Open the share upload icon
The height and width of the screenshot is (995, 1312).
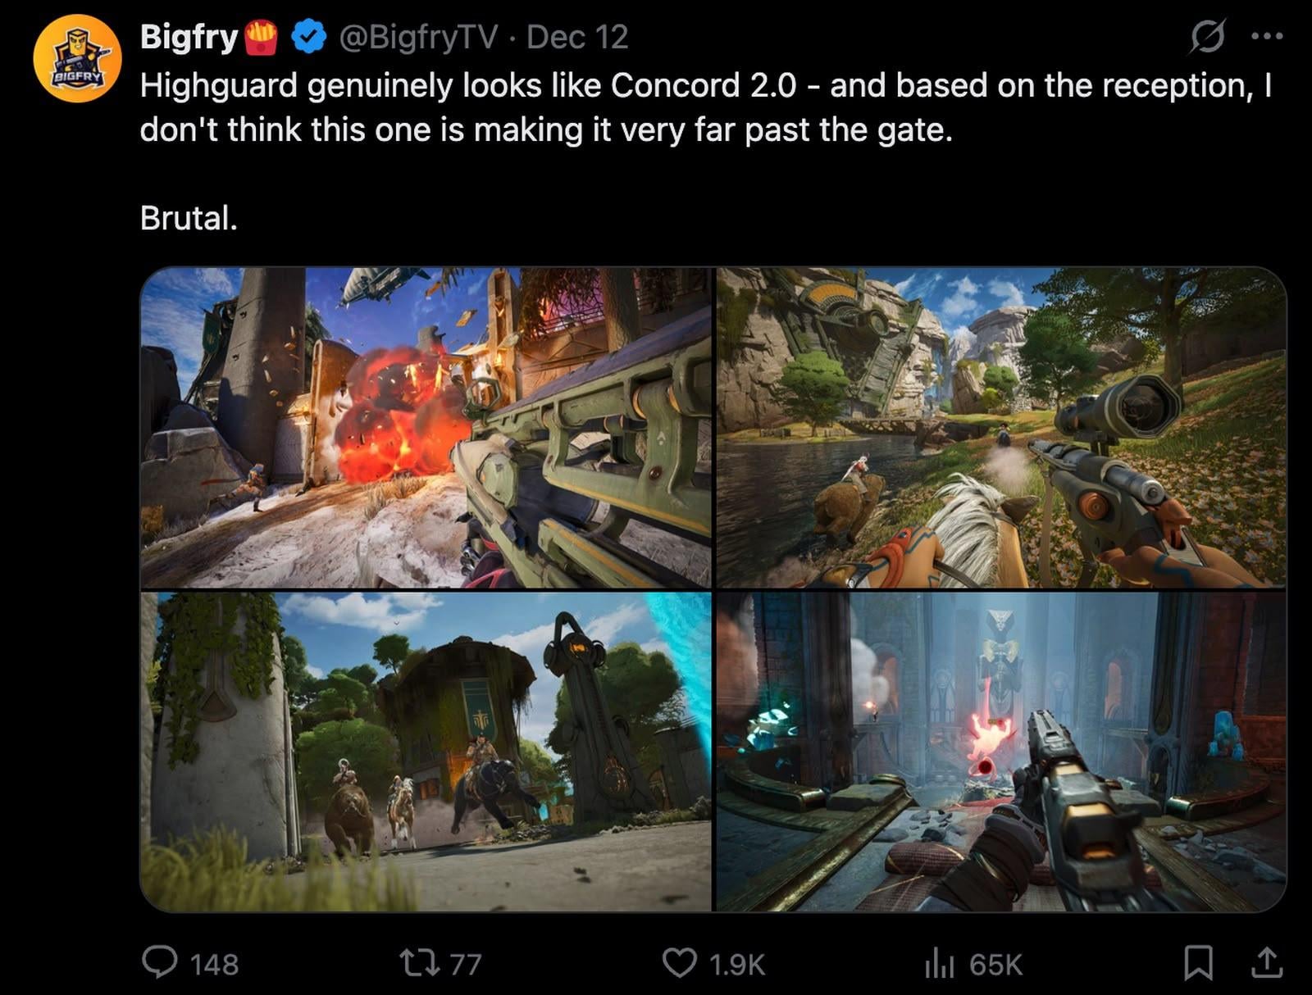tap(1266, 963)
